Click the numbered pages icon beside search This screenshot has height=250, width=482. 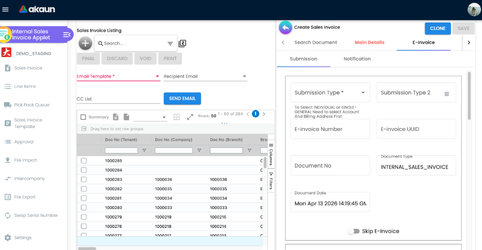coord(182,43)
